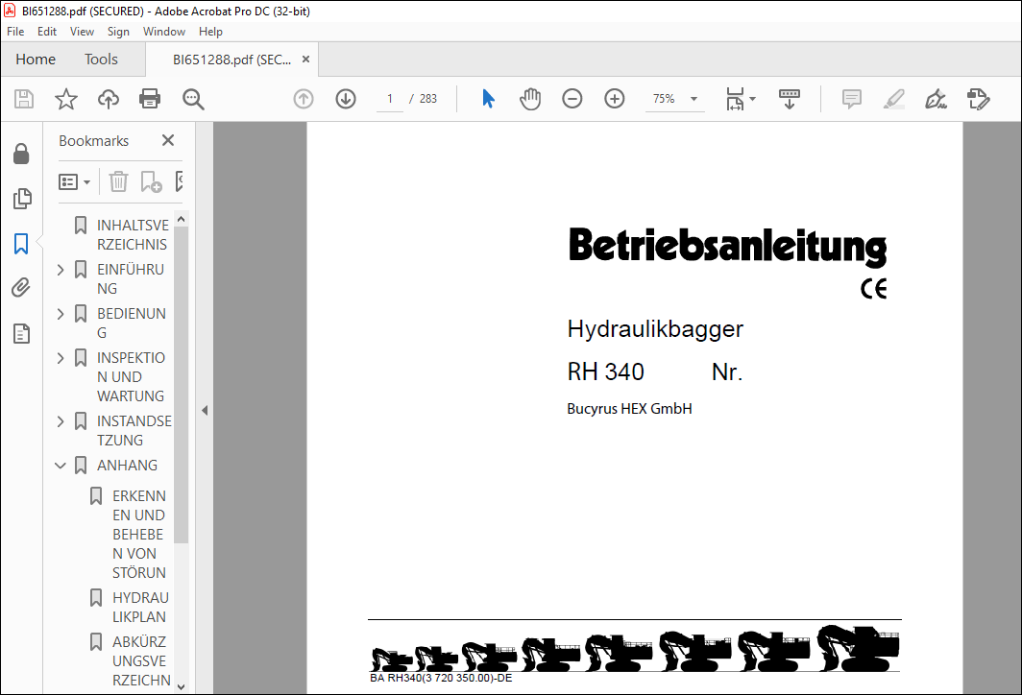Open the View menu
Viewport: 1022px width, 695px height.
click(83, 32)
